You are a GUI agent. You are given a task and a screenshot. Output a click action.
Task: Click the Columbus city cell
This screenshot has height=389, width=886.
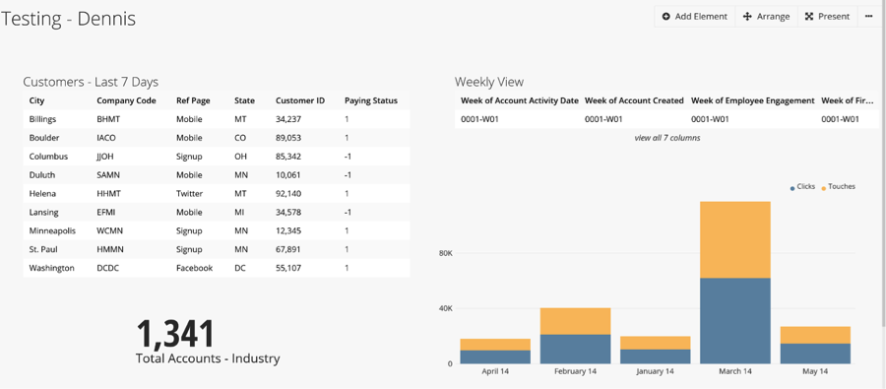(x=48, y=157)
